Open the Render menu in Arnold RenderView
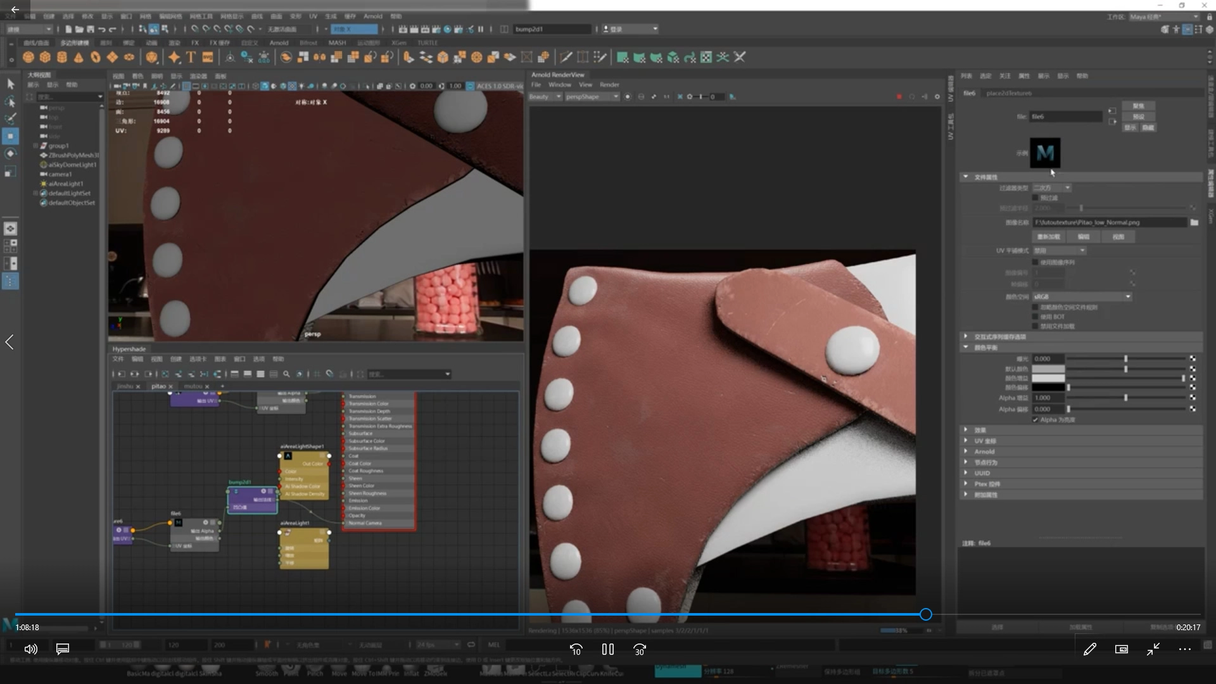 tap(609, 85)
